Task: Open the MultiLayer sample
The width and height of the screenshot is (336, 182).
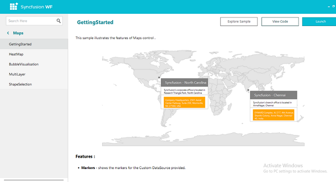Action: pos(34,74)
